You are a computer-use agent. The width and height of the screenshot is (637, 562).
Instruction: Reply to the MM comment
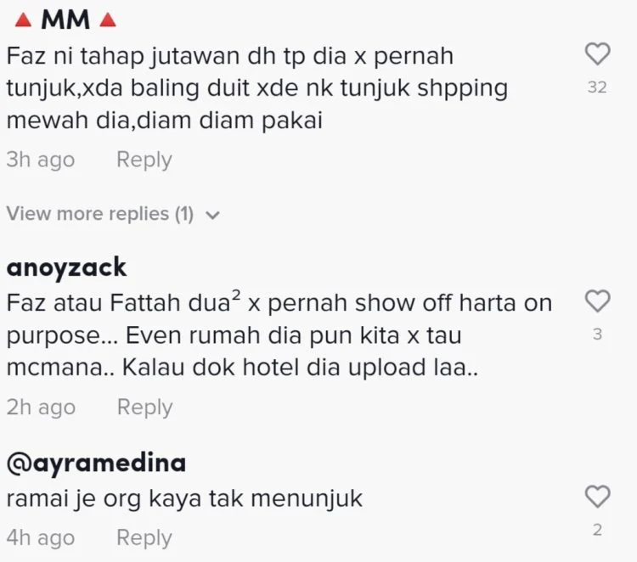[x=144, y=160]
